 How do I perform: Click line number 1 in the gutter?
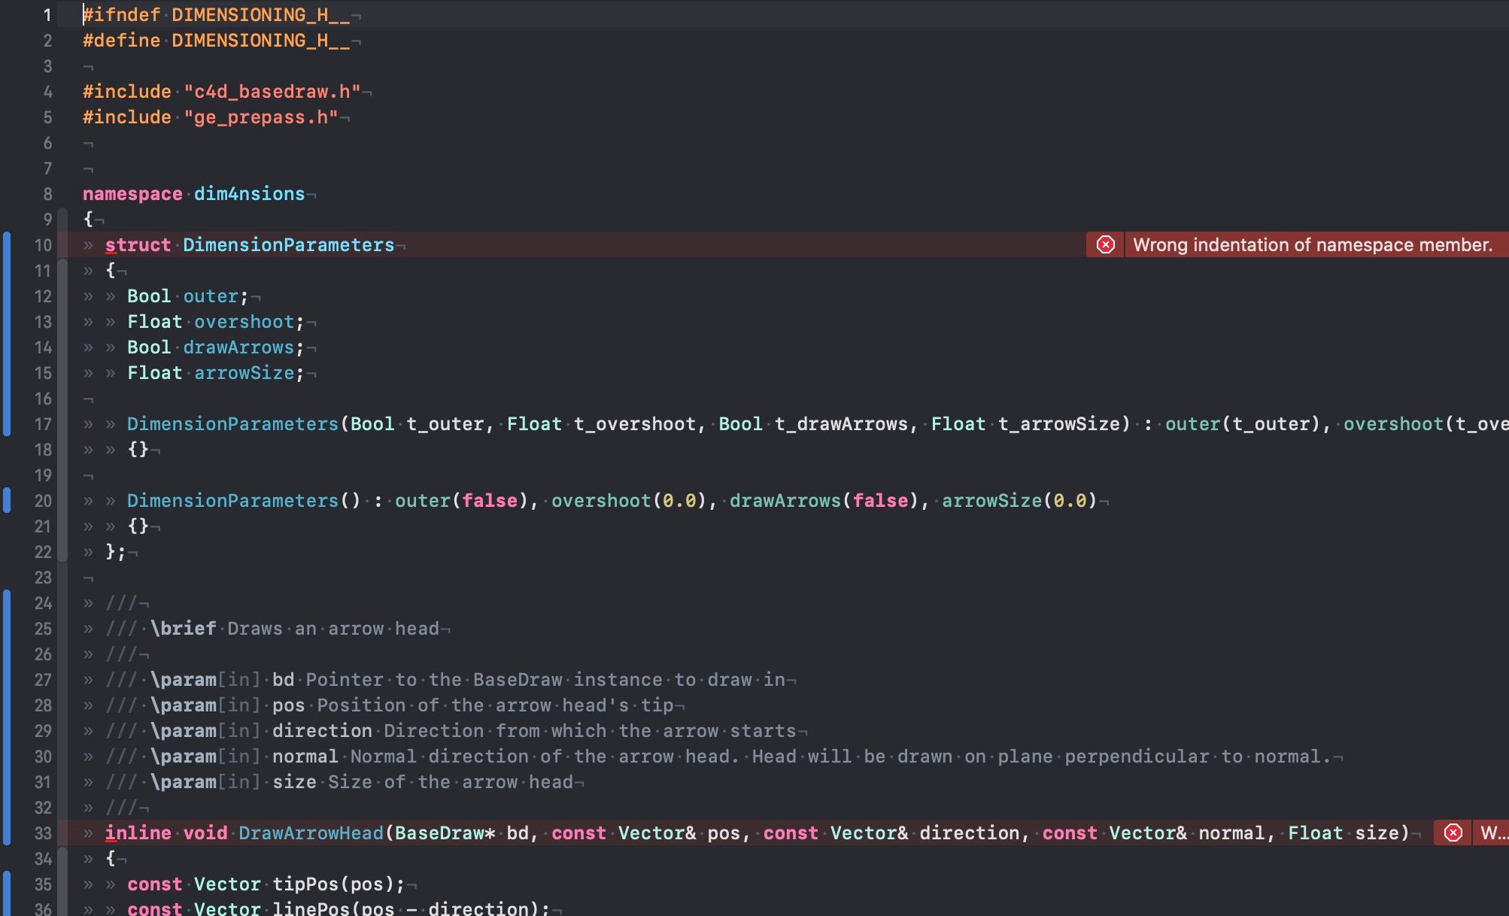[x=47, y=15]
